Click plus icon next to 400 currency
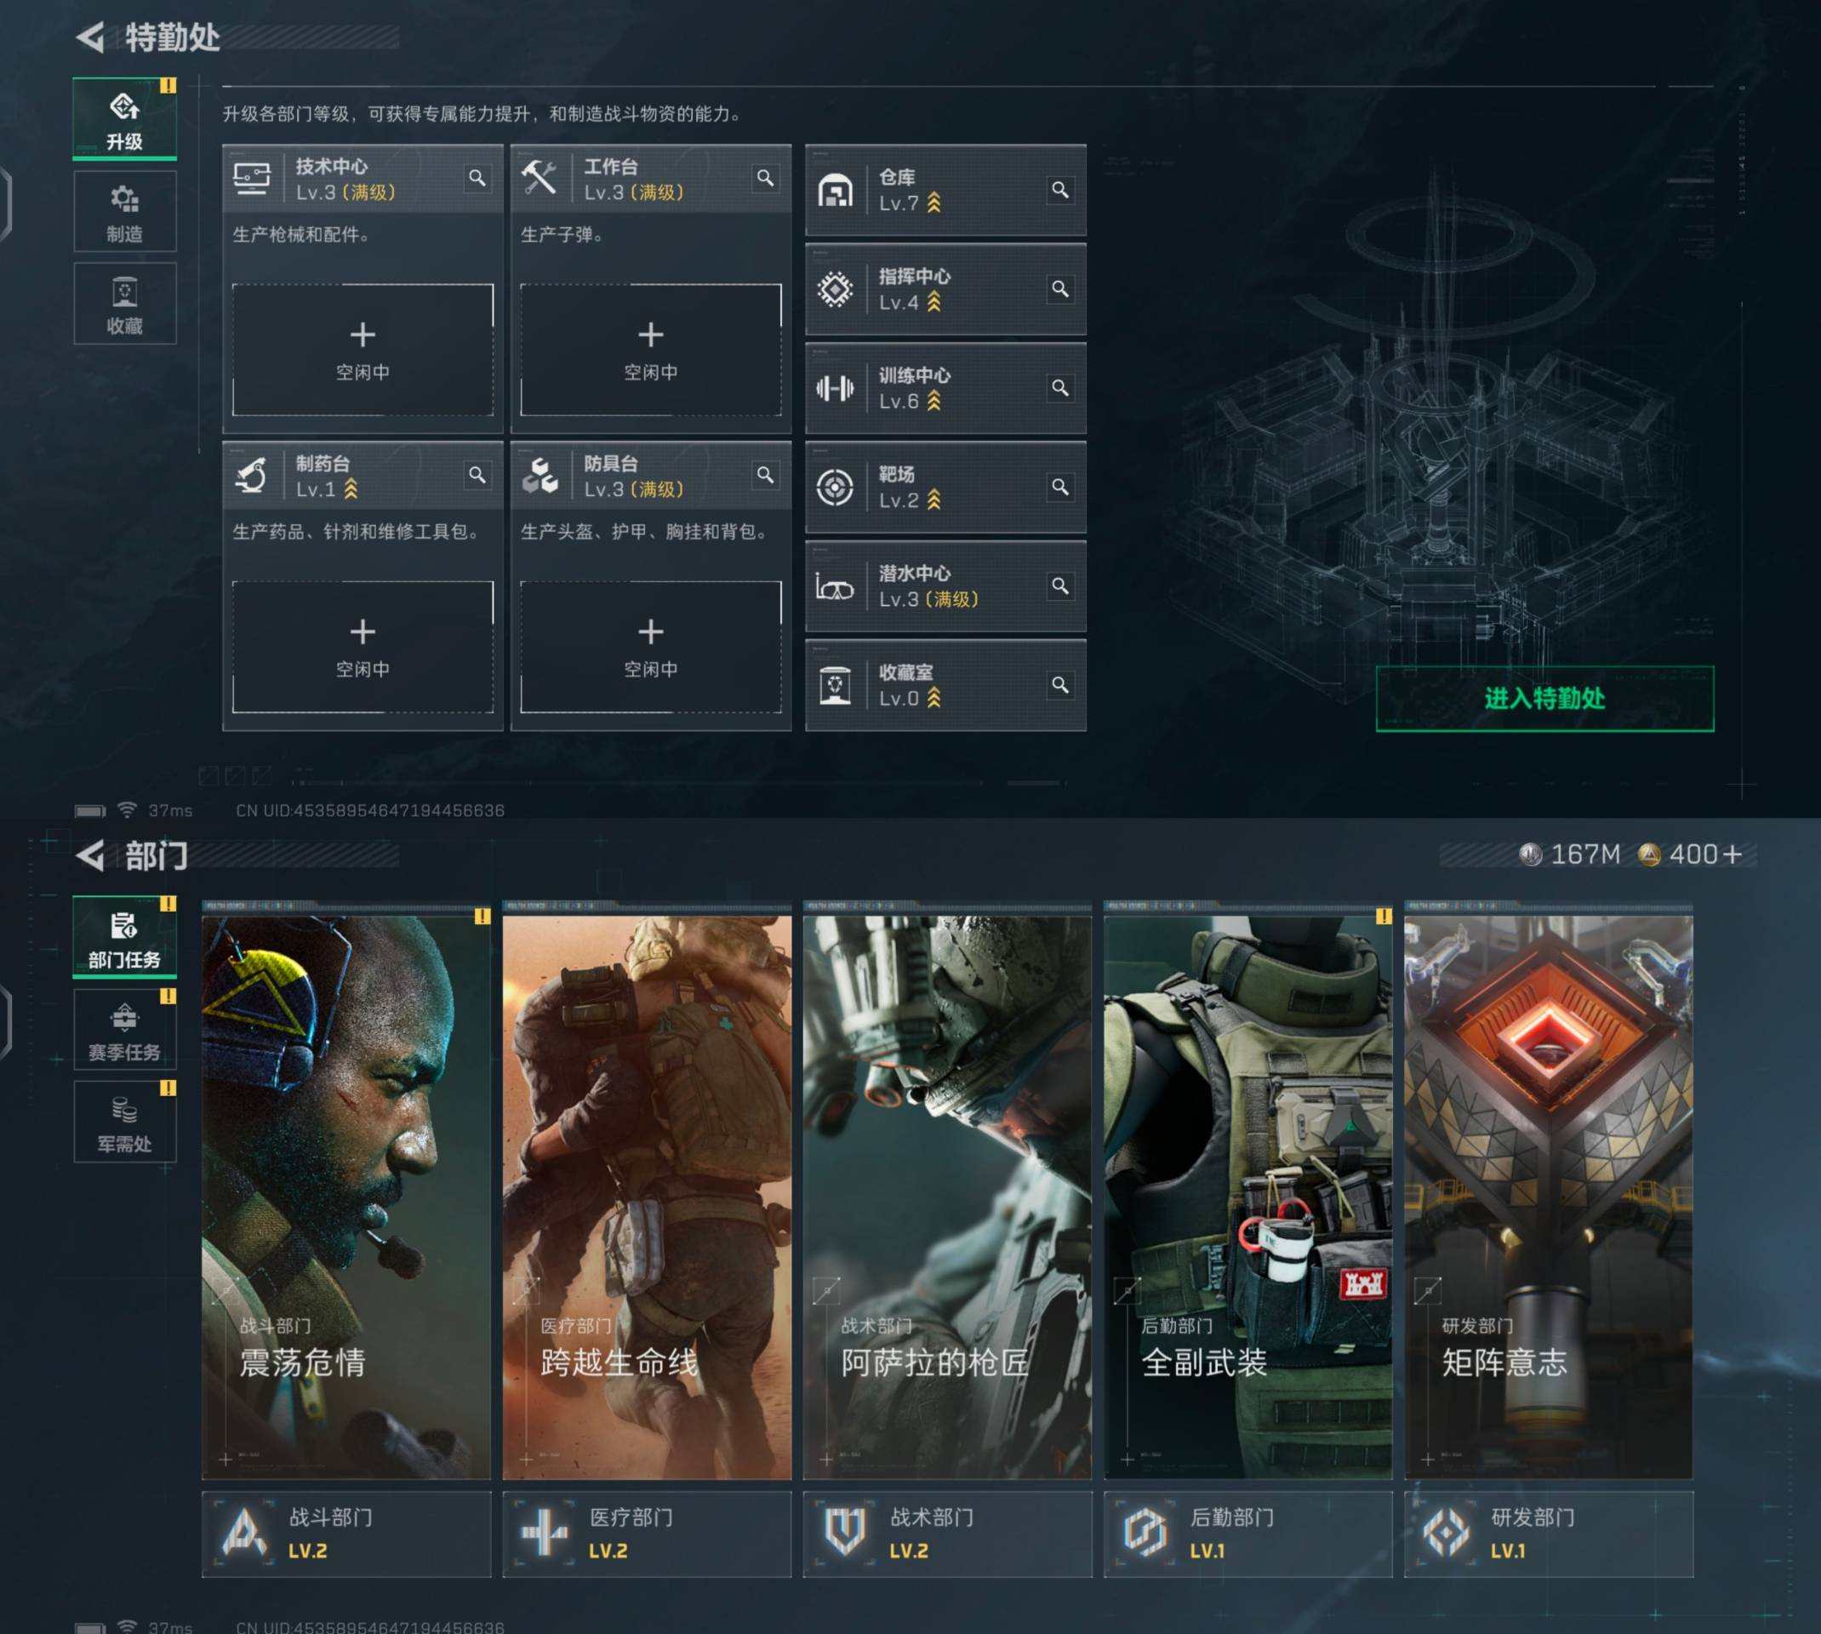 [1733, 854]
